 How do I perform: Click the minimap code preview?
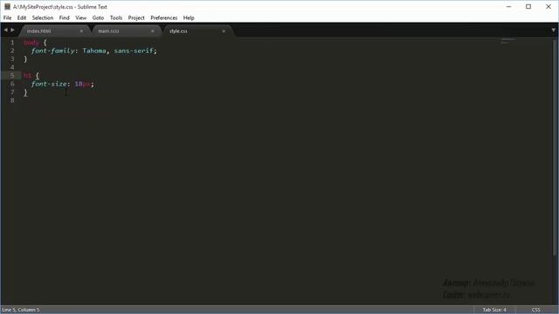[508, 41]
